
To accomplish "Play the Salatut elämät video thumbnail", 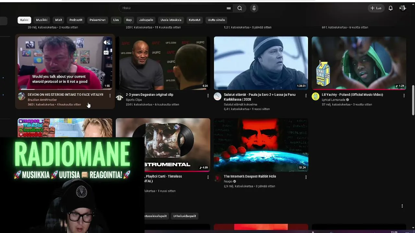I will (x=261, y=63).
